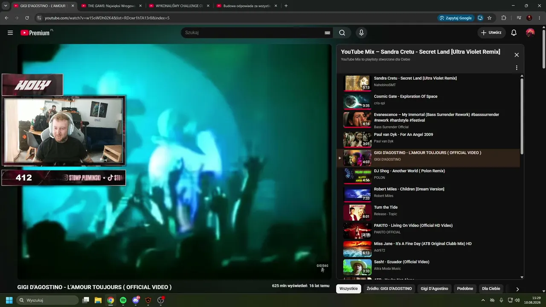Play Cosmic Gate - Exploration Of Space
This screenshot has height=307, width=546.
(357, 101)
